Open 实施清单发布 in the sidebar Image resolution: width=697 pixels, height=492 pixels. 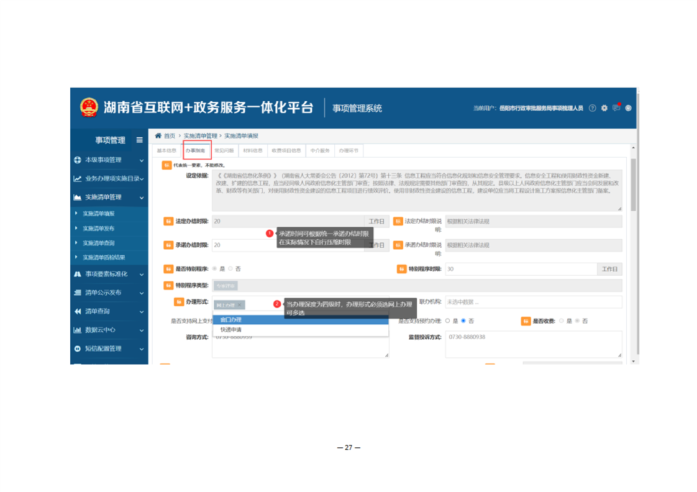tap(99, 229)
